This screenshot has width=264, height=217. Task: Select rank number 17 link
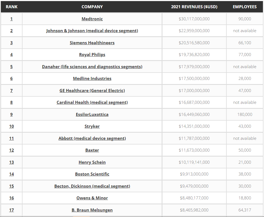(x=12, y=210)
